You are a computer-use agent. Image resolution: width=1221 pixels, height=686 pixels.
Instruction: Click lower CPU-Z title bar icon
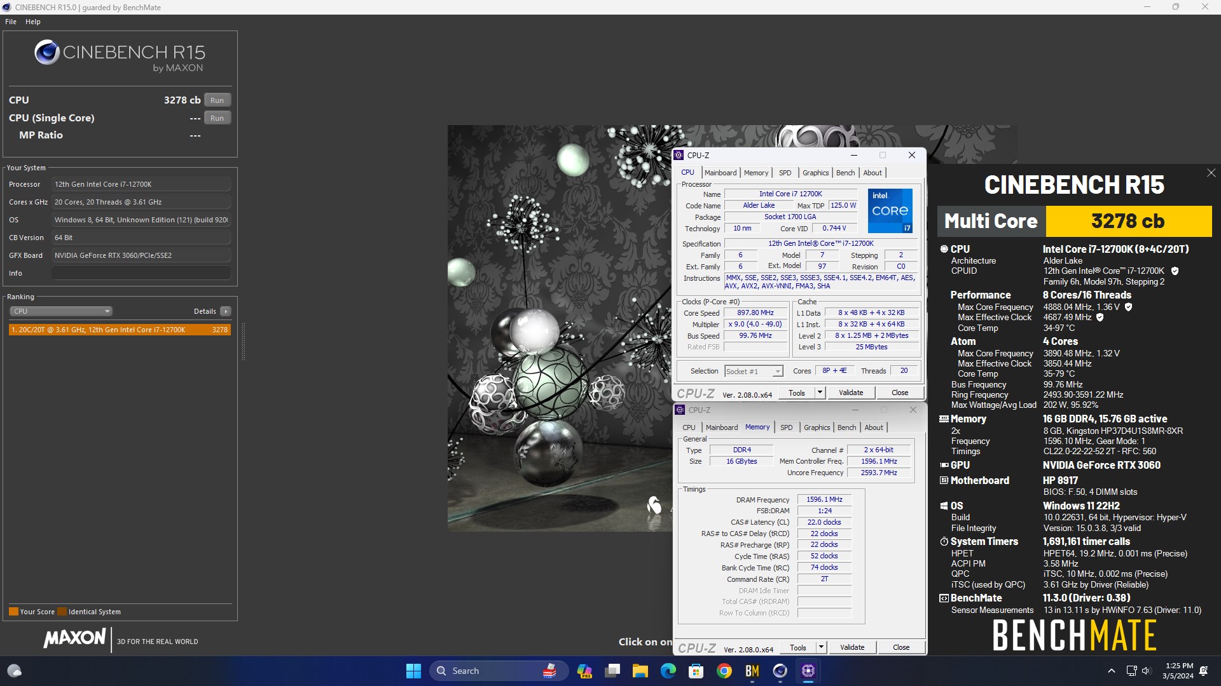(680, 410)
